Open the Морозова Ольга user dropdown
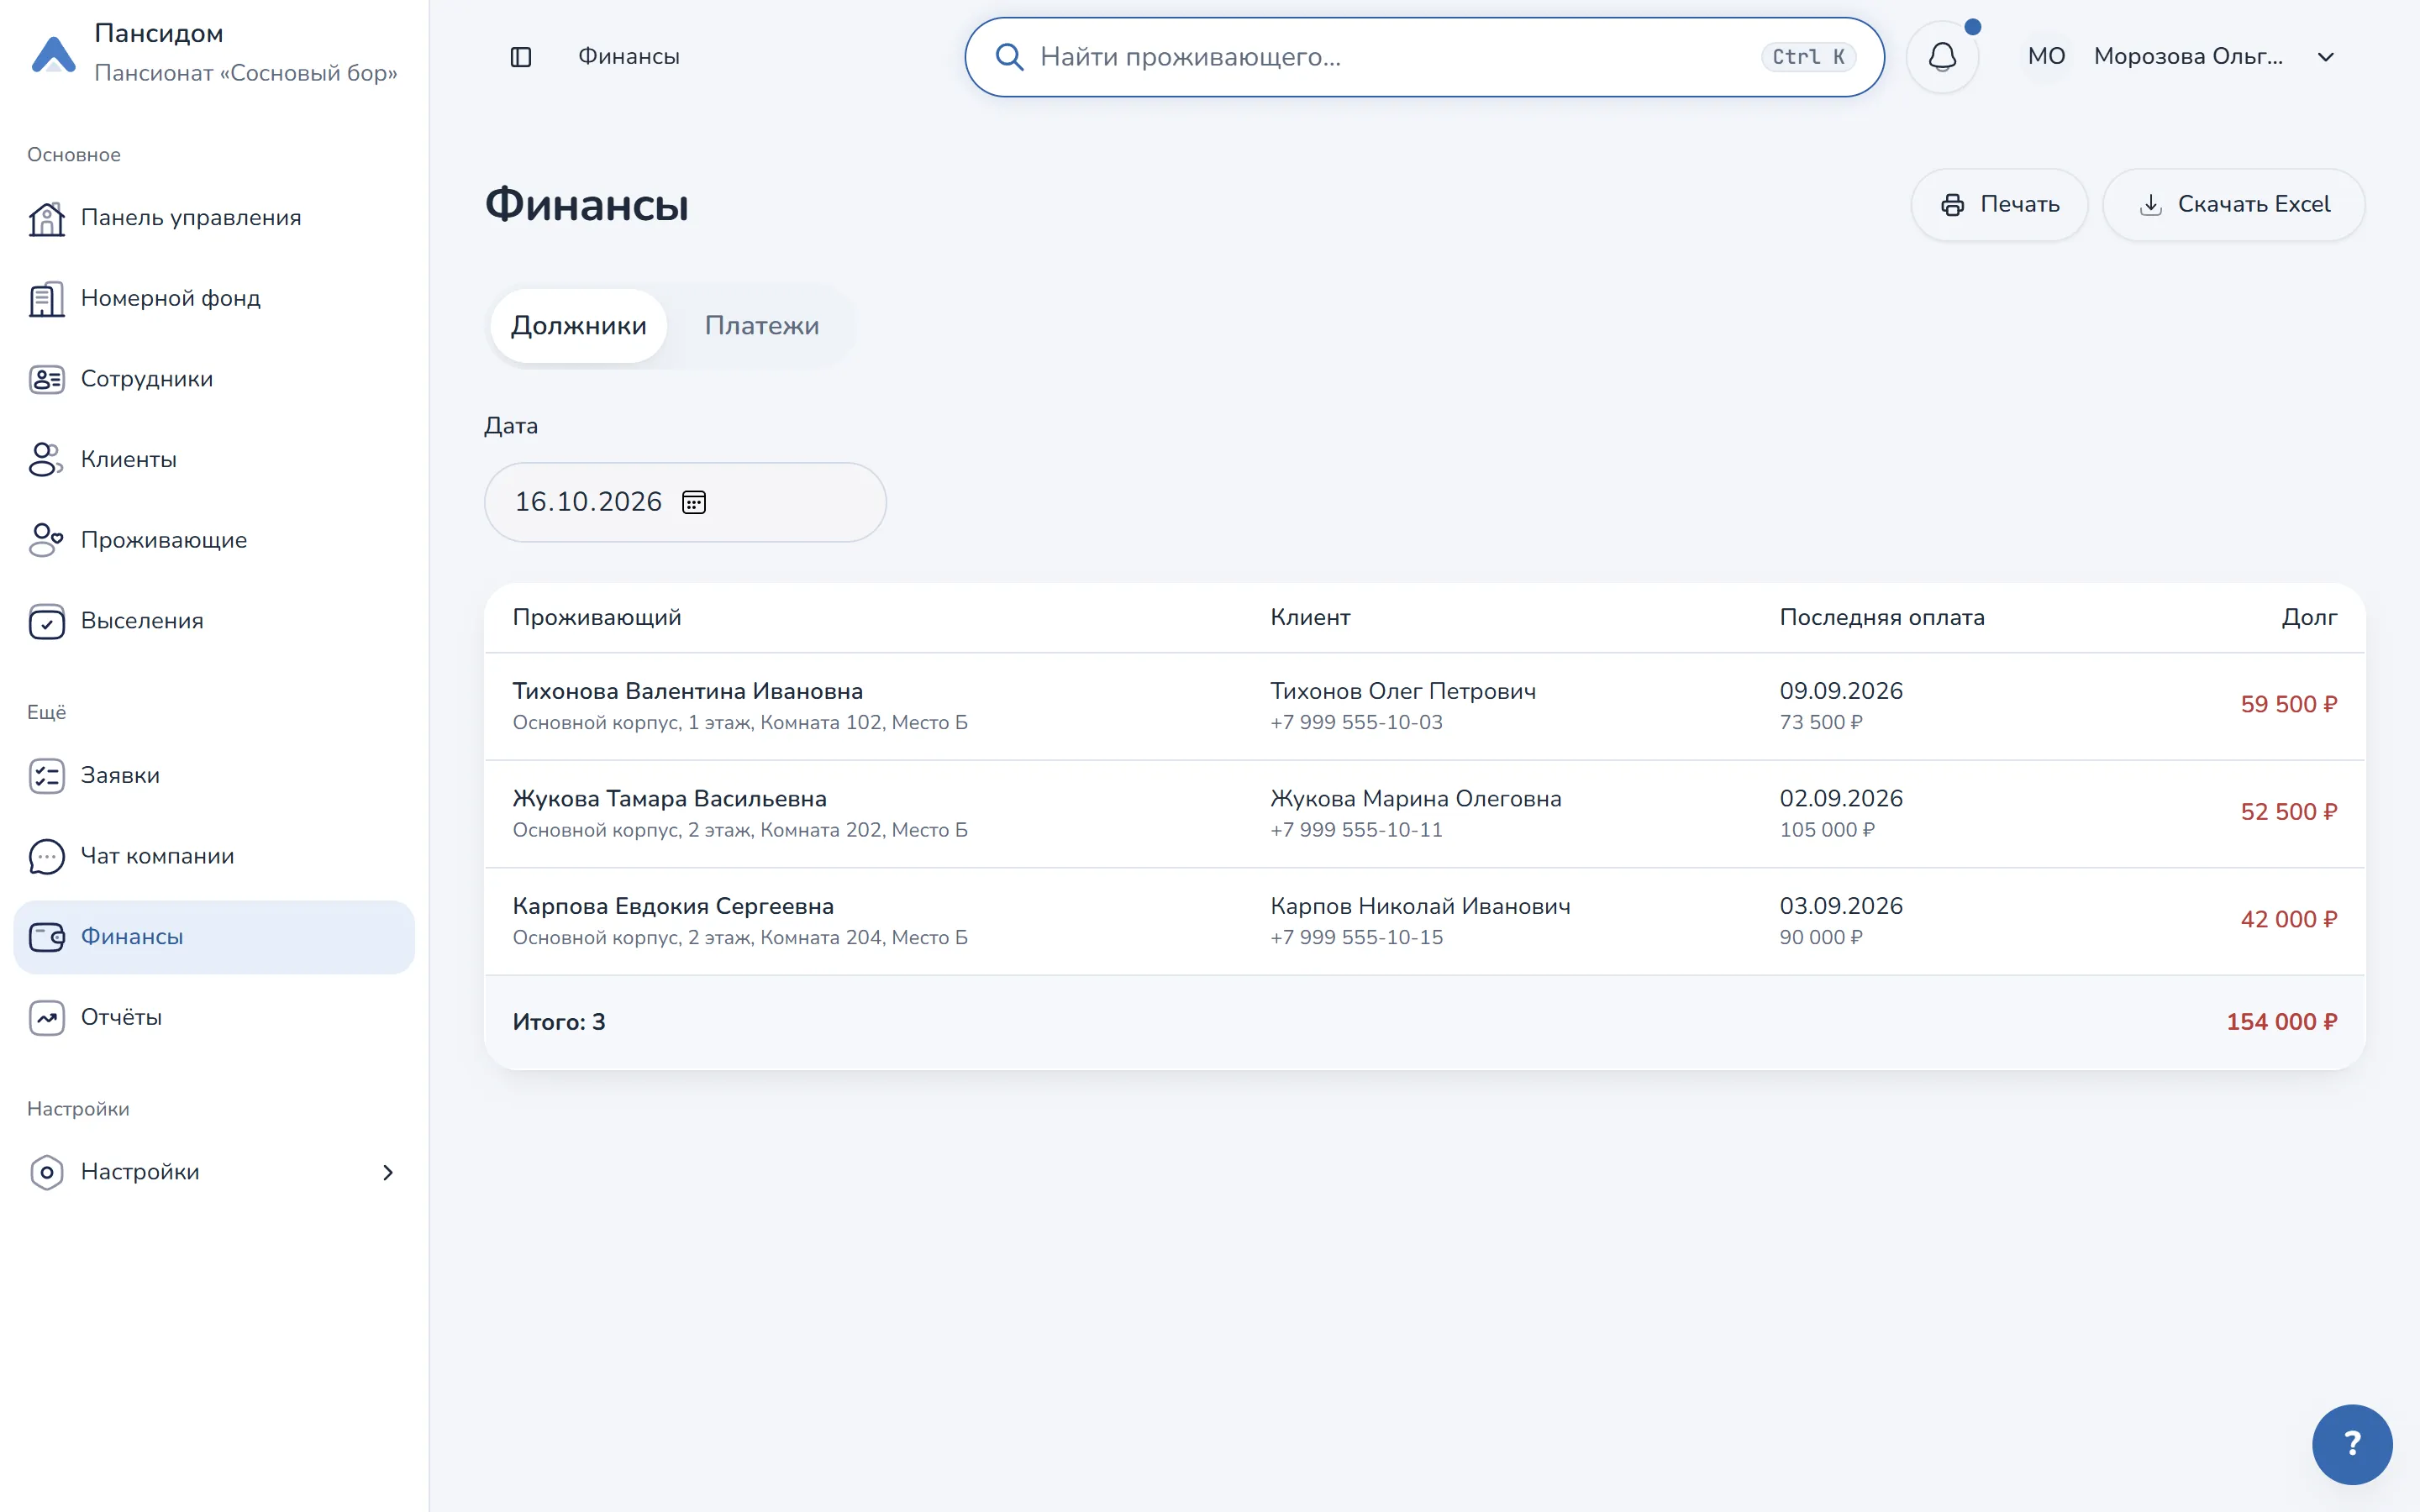2420x1512 pixels. [x=2183, y=57]
